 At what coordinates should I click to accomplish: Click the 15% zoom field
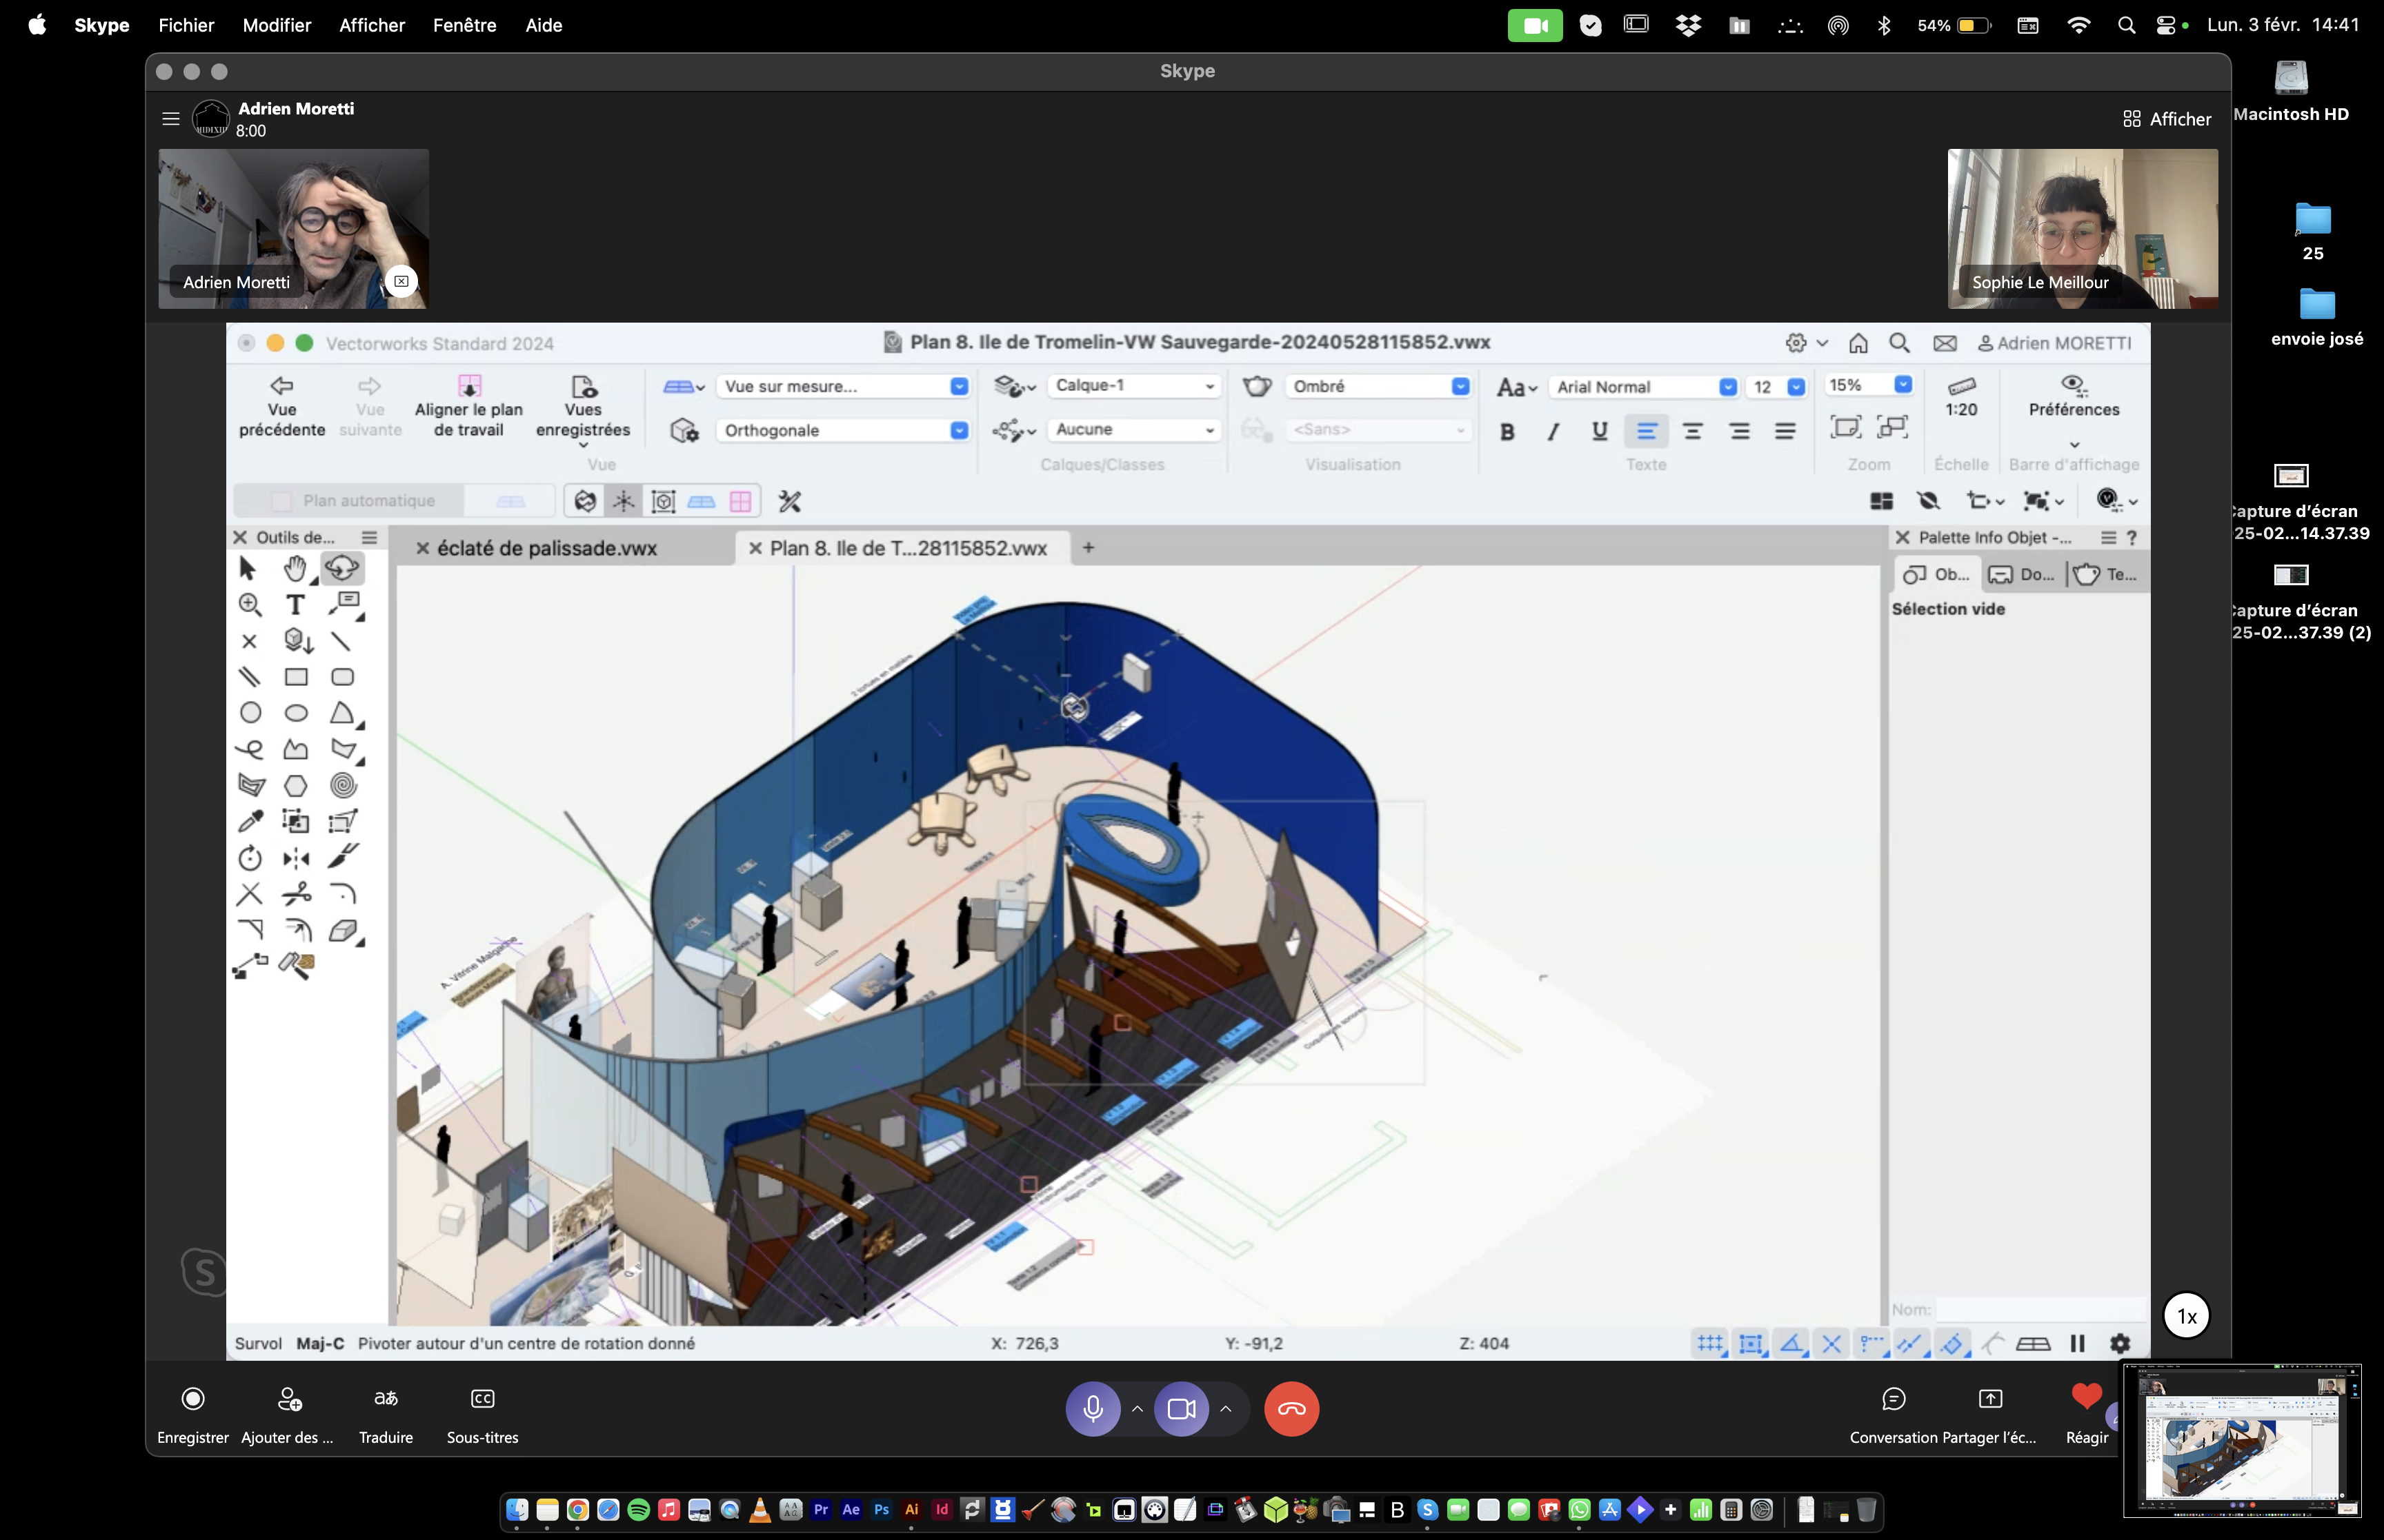pyautogui.click(x=1857, y=385)
